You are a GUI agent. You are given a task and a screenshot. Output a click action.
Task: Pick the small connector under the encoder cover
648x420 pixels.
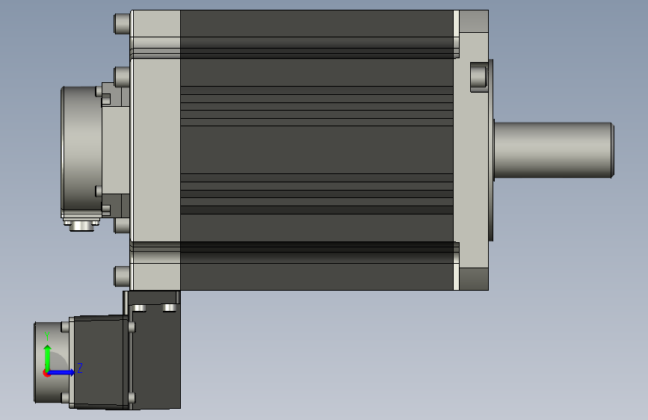pyautogui.click(x=81, y=226)
